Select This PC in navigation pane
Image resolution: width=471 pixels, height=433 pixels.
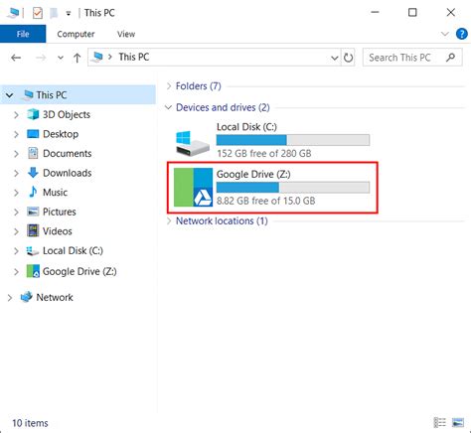click(78, 95)
